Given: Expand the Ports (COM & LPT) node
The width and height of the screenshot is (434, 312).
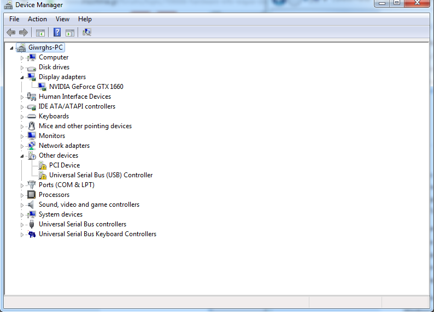Looking at the screenshot, I should tap(22, 185).
